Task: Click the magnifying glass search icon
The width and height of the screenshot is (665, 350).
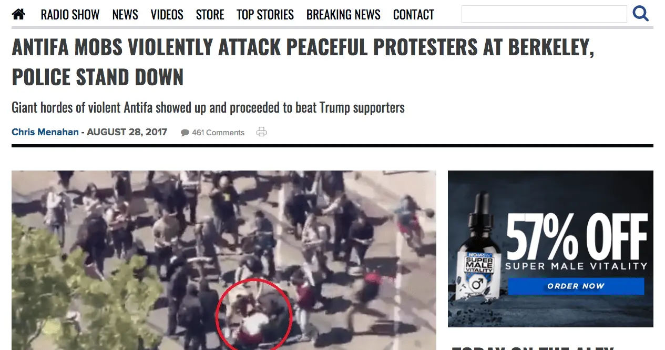Action: pyautogui.click(x=640, y=14)
